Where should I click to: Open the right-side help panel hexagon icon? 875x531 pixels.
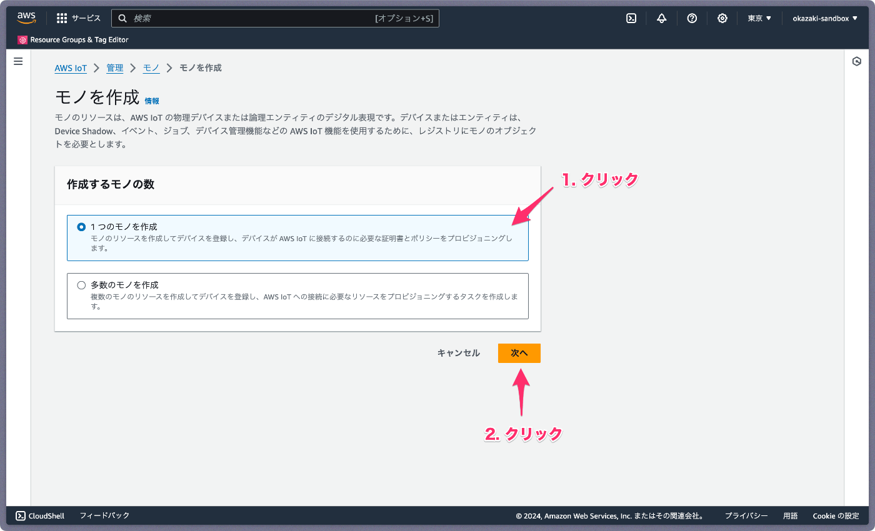[x=857, y=61]
